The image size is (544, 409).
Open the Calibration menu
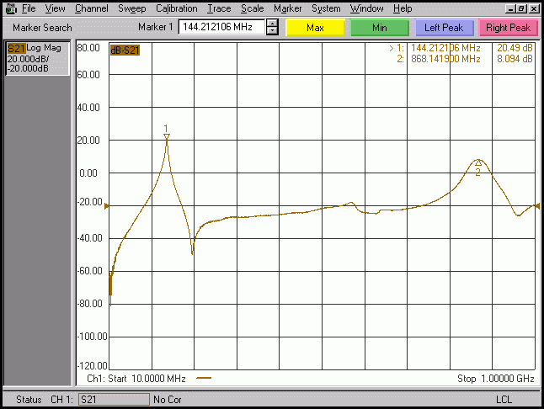click(176, 8)
